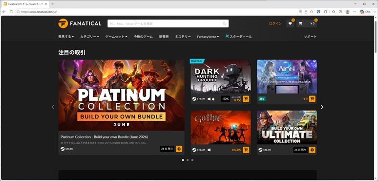Click the Fanatical logo in the header
Viewport: 378px width, 181px height.
[80, 23]
